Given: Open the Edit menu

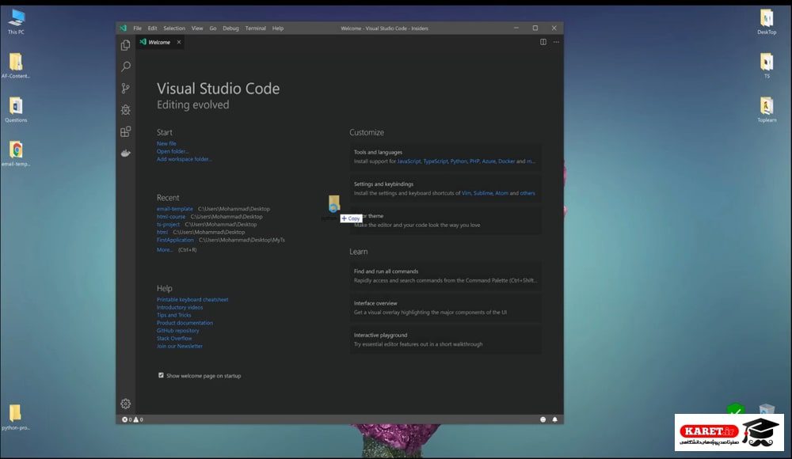Looking at the screenshot, I should 153,28.
